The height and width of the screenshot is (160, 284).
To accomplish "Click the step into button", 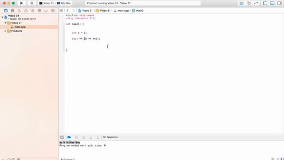I will [91, 137].
